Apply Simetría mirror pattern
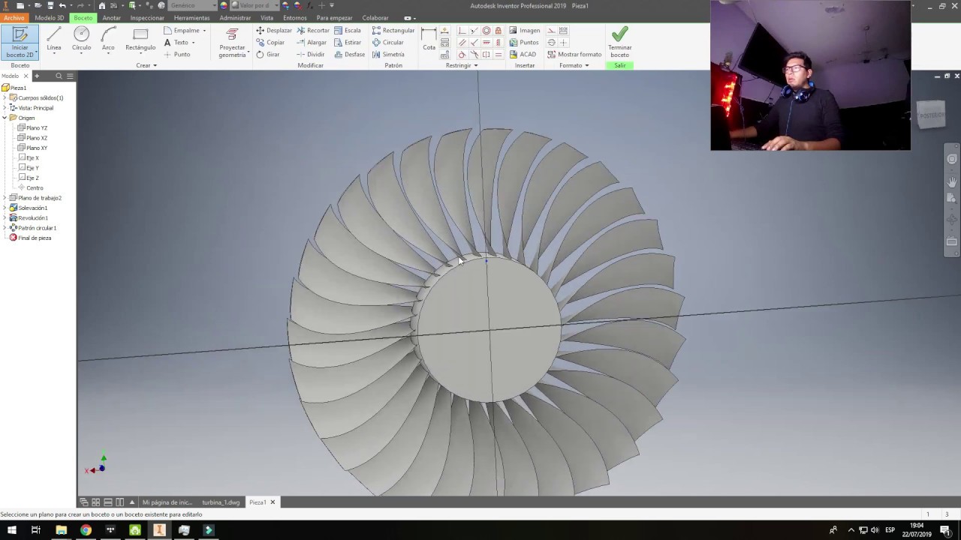The image size is (961, 540). click(x=388, y=55)
